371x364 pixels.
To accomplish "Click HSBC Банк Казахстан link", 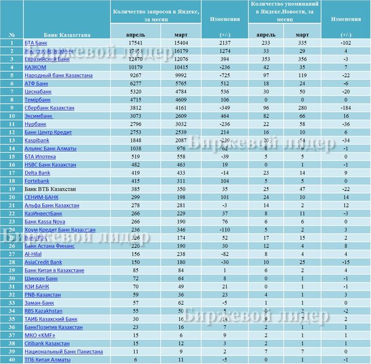I will click(x=51, y=165).
